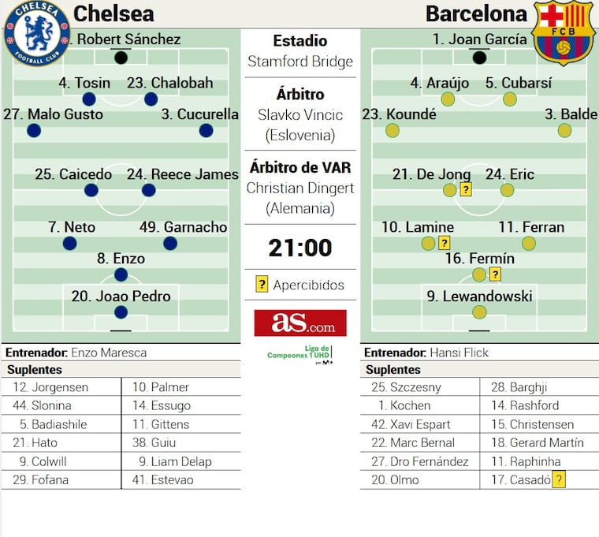The height and width of the screenshot is (537, 599).
Task: Click the Chelsea team title
Action: coord(113,13)
